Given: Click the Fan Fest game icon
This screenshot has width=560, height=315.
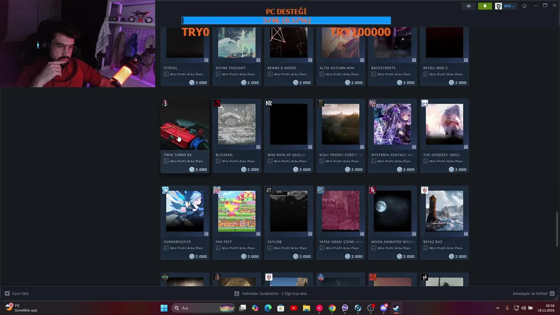Looking at the screenshot, I should (x=217, y=190).
